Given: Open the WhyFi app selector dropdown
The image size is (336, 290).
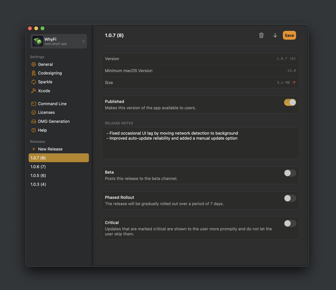Looking at the screenshot, I should point(59,41).
